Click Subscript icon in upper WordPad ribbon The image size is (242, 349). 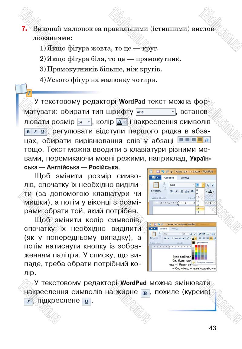(x=192, y=191)
